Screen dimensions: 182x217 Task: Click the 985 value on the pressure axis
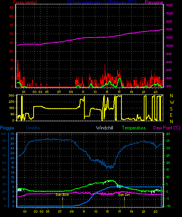pyautogui.click(x=169, y=70)
